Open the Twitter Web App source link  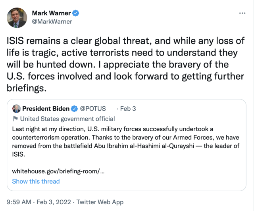click(101, 202)
